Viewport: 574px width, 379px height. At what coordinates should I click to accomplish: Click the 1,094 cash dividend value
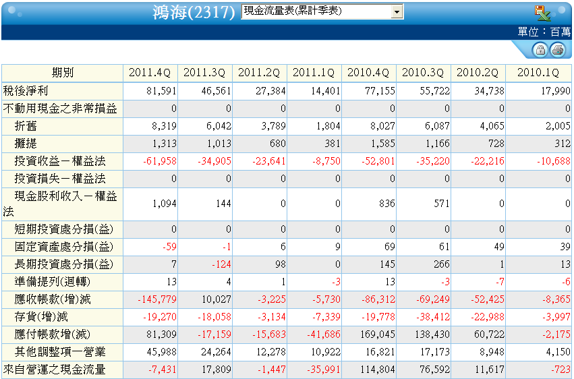(x=165, y=204)
